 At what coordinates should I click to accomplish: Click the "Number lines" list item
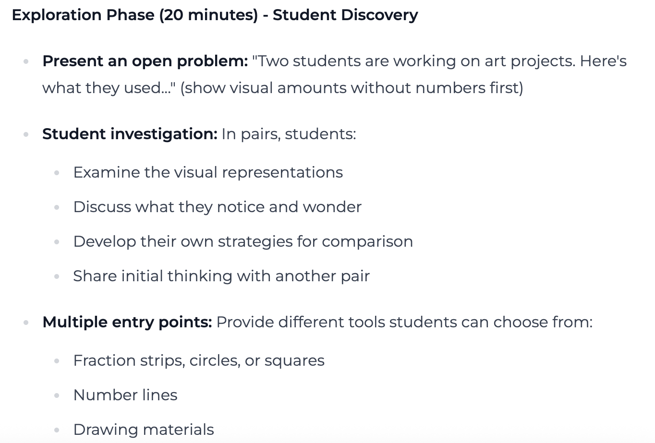(x=125, y=395)
